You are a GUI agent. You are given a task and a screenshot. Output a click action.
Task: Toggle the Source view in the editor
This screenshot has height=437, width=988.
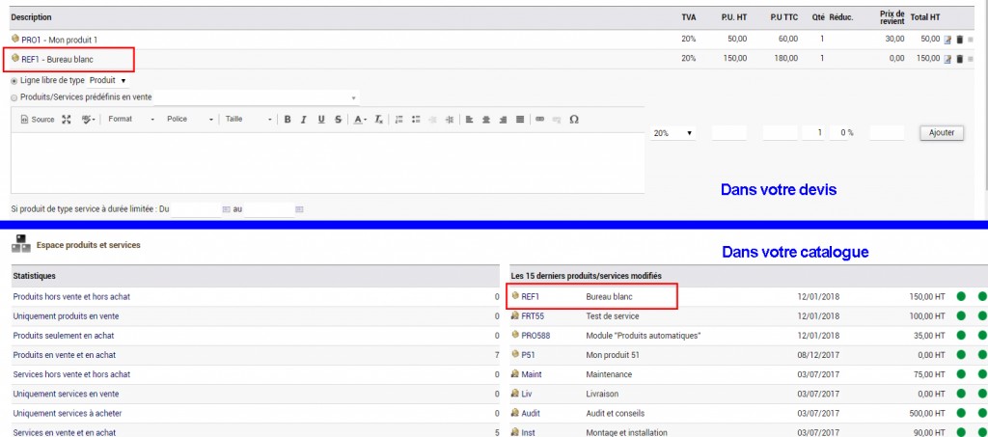tap(37, 120)
